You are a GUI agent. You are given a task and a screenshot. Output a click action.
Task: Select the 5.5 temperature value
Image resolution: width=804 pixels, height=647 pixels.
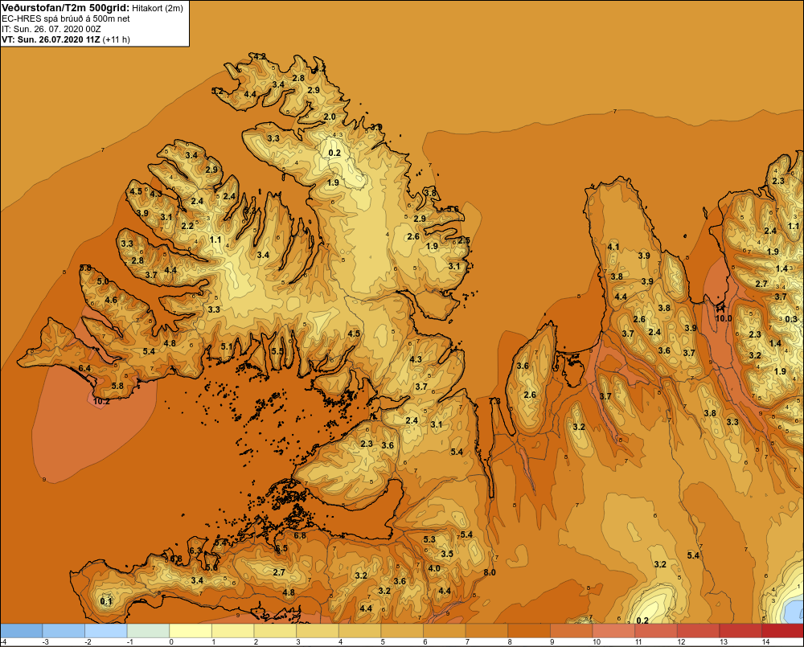point(277,351)
